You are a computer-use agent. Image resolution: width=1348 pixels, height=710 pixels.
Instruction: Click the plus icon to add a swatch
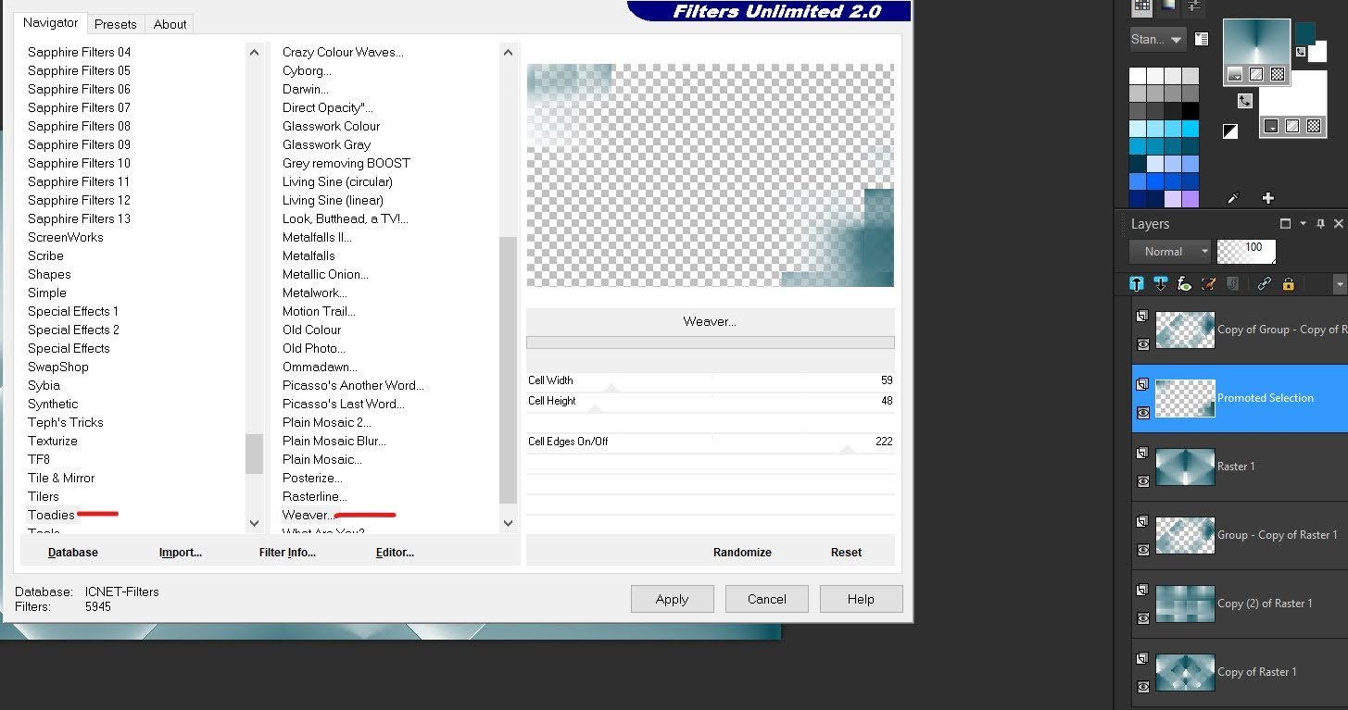point(1267,197)
